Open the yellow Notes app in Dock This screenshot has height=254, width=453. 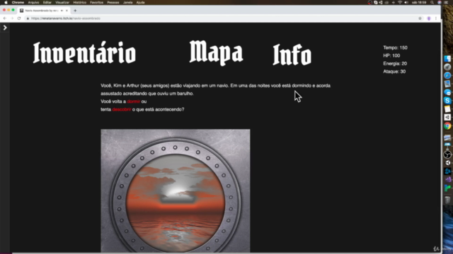tap(447, 109)
